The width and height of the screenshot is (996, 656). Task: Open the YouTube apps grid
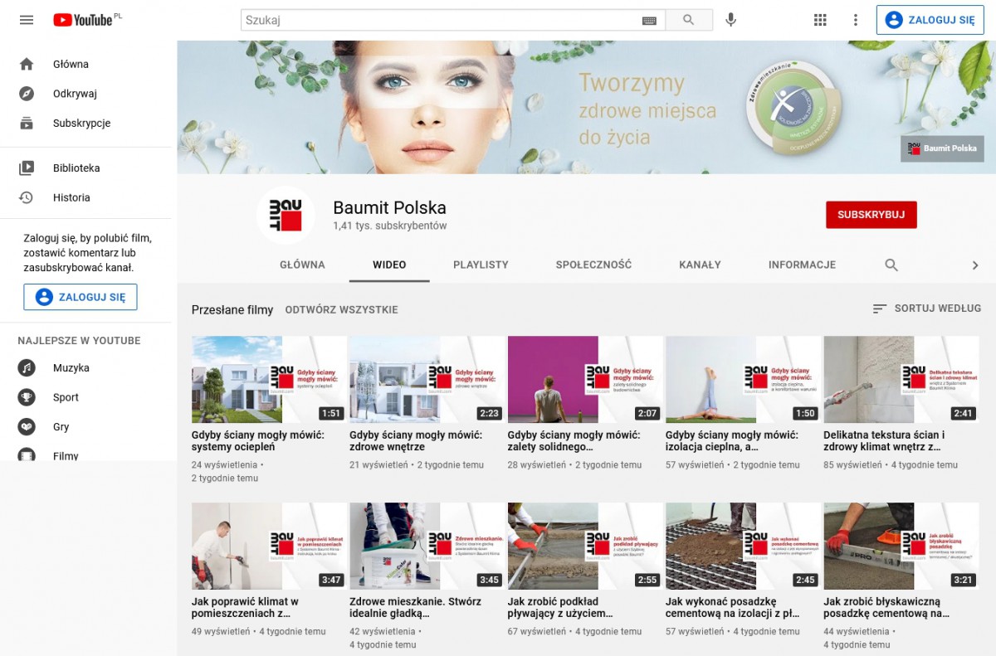(x=820, y=20)
